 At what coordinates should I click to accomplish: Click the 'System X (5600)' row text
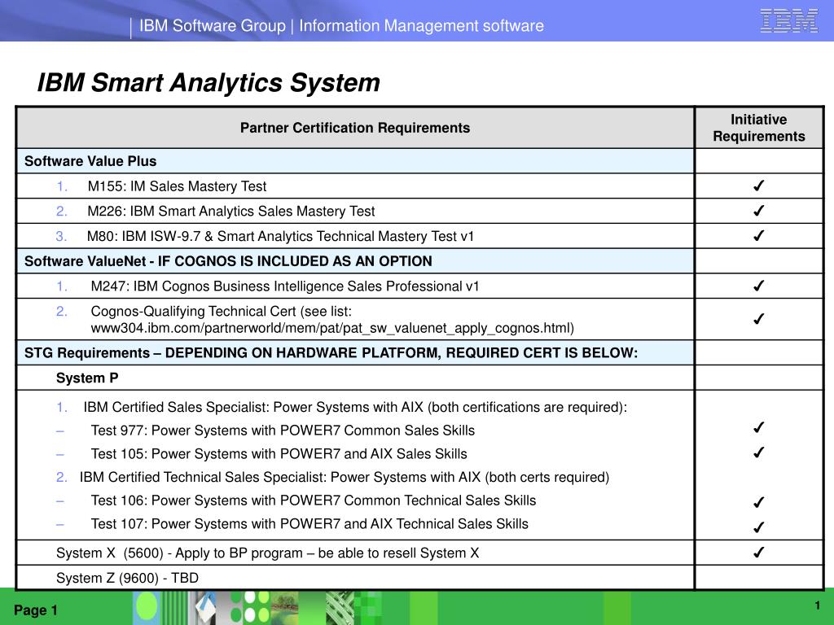[x=267, y=553]
